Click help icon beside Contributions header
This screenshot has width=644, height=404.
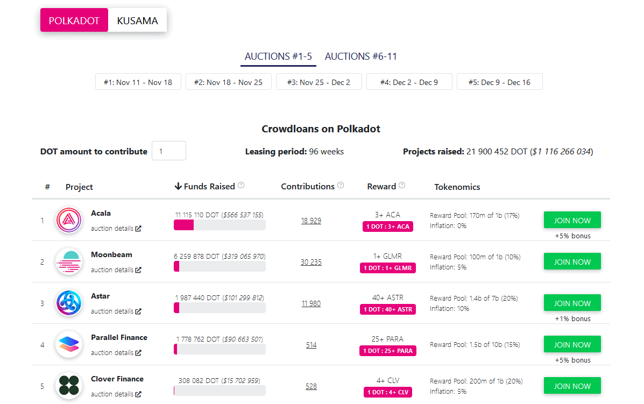pos(341,186)
